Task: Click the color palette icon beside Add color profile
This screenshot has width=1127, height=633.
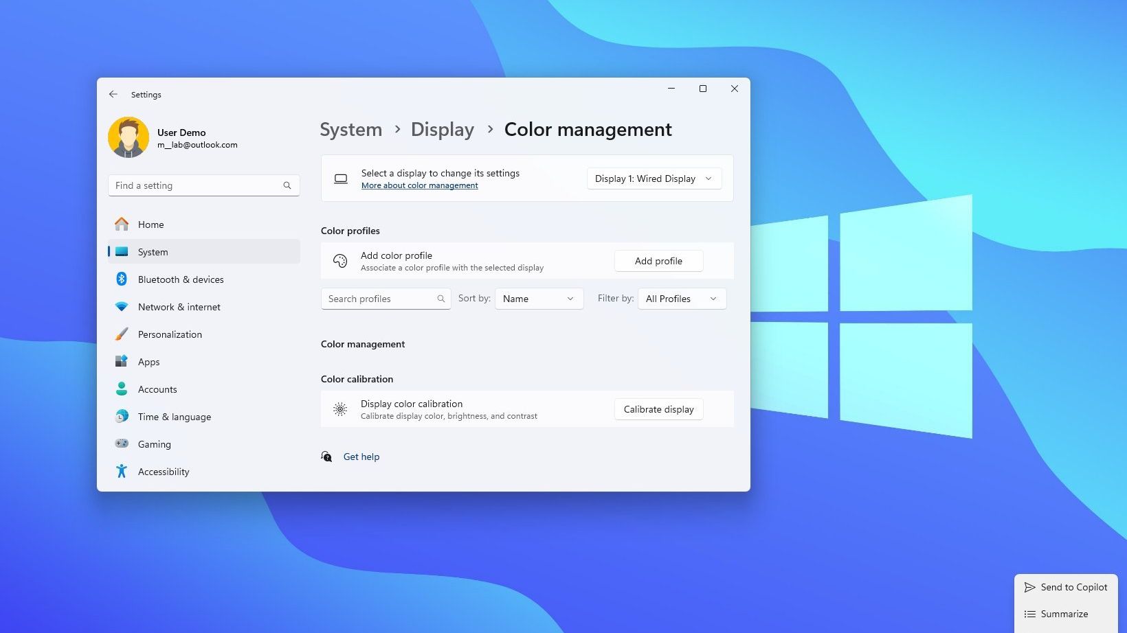Action: tap(340, 261)
